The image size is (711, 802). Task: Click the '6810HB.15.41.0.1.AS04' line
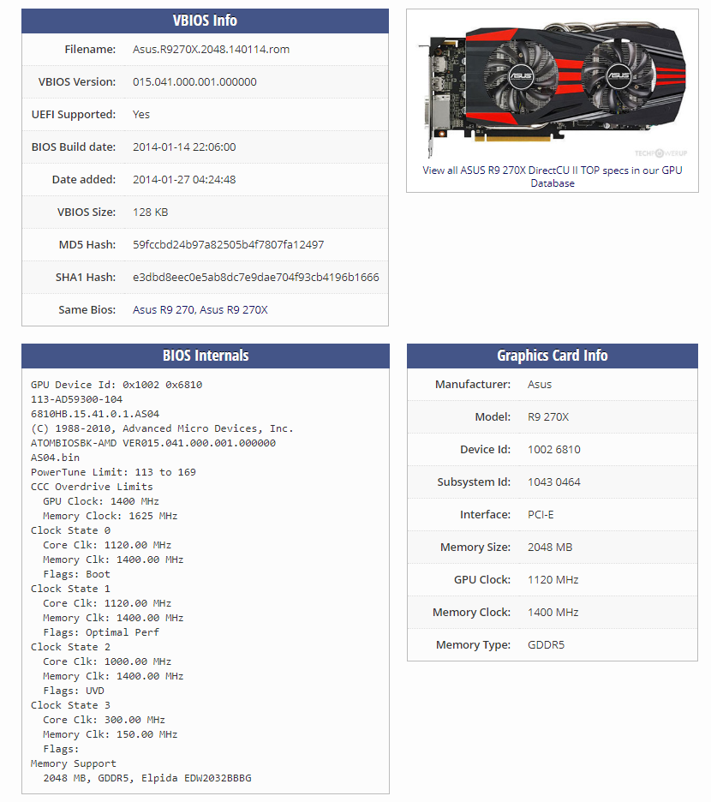coord(95,414)
